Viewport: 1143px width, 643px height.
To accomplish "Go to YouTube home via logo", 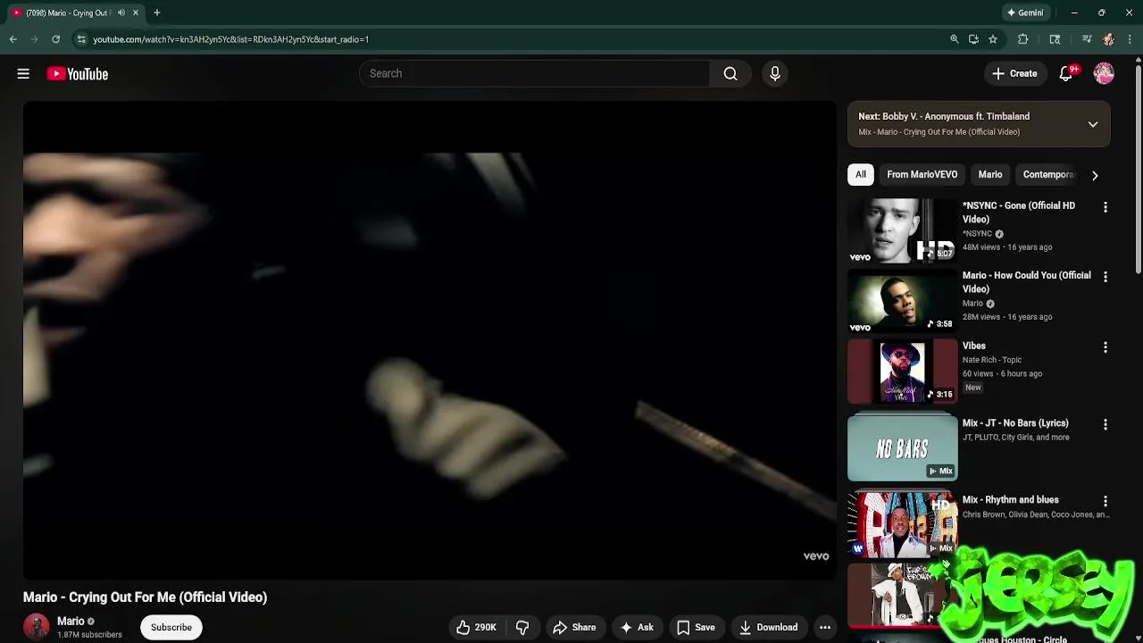I will (78, 74).
